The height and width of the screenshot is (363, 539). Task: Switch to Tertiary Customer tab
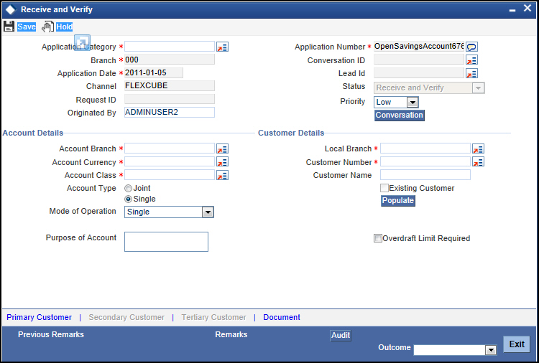(214, 317)
